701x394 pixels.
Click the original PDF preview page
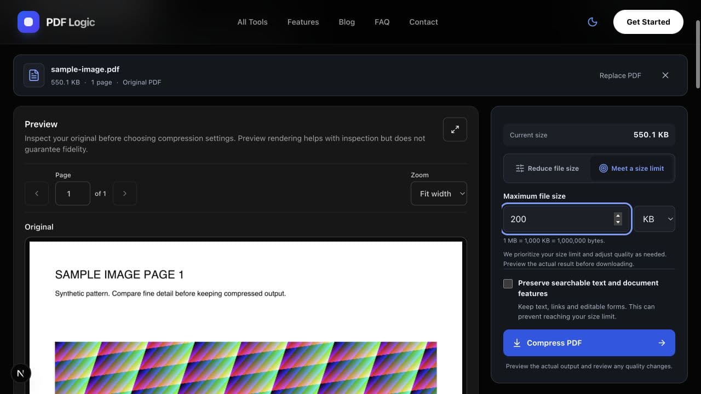[246, 317]
